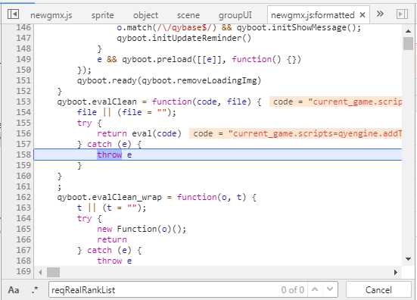The height and width of the screenshot is (300, 417).
Task: Open the scene tab
Action: pyautogui.click(x=188, y=15)
